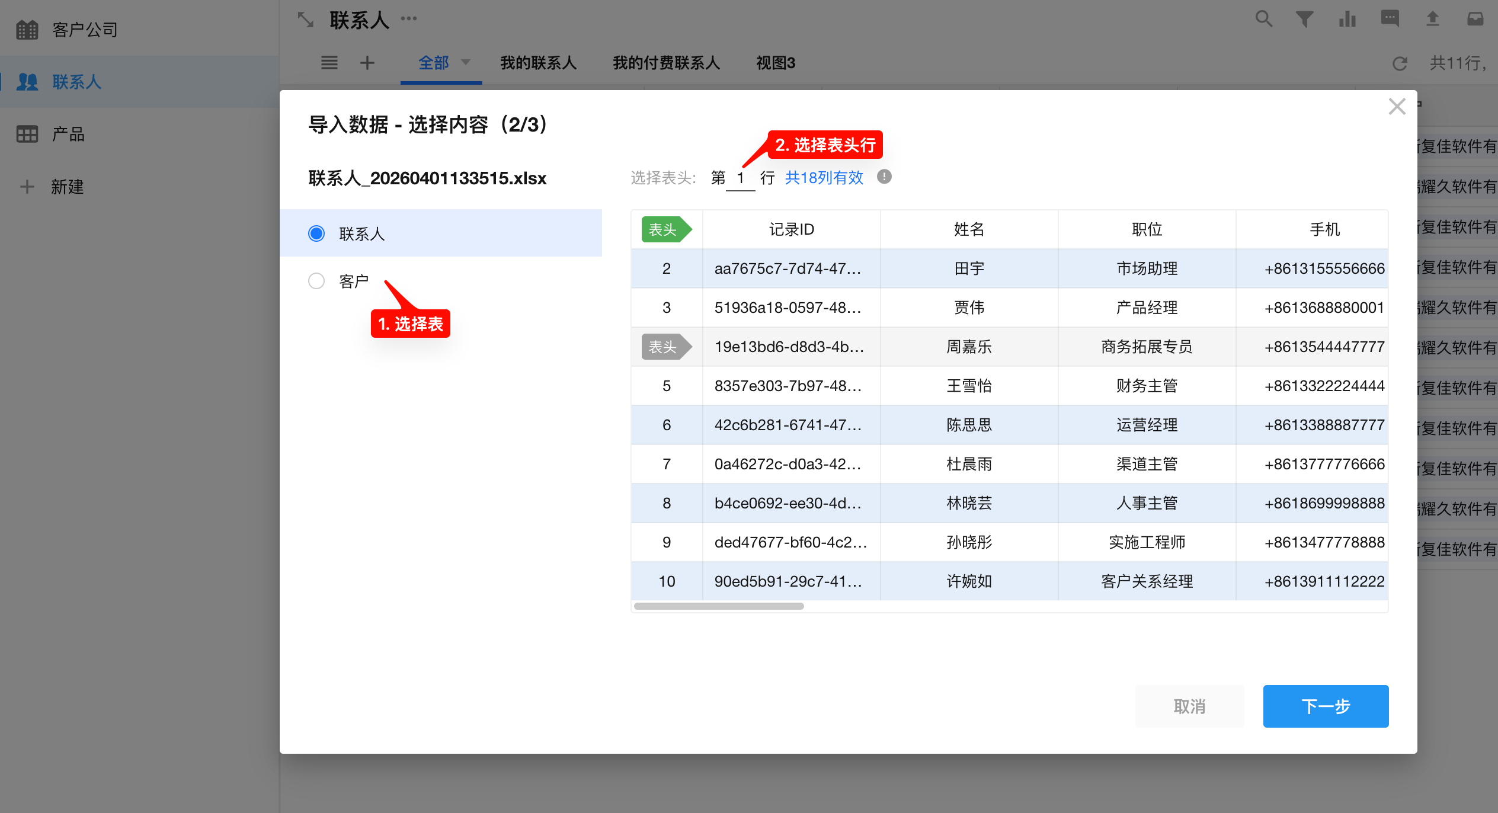The width and height of the screenshot is (1498, 813).
Task: Expand the 全部 view dropdown arrow
Action: click(466, 62)
